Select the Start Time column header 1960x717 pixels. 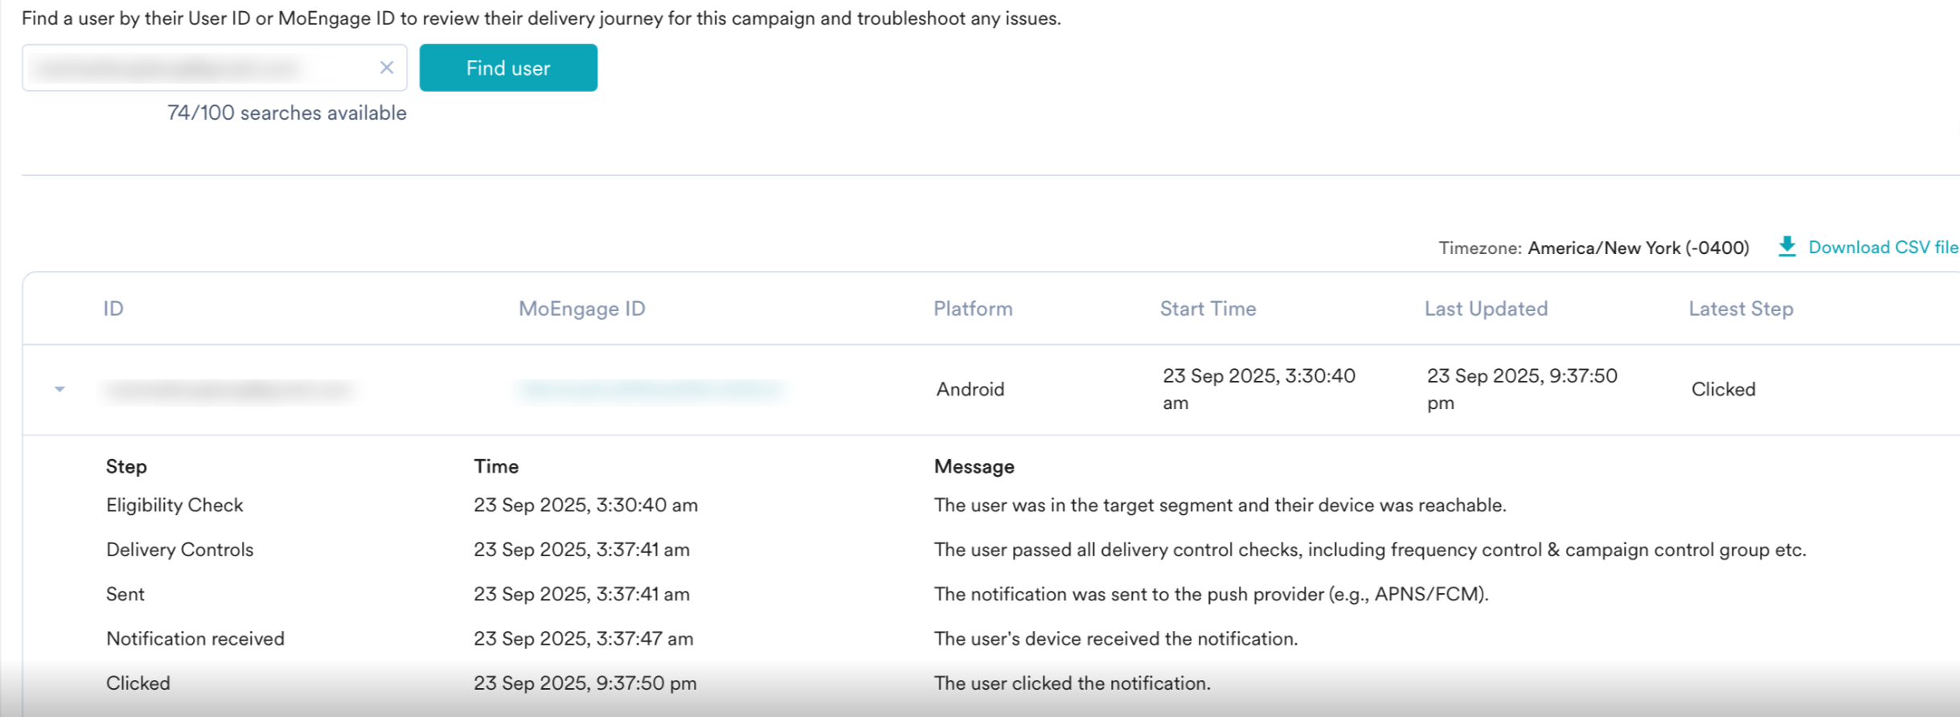1208,309
